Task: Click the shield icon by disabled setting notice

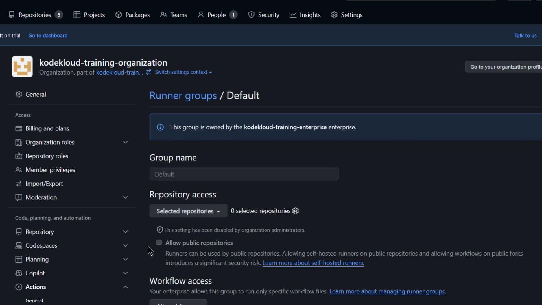Action: [x=160, y=230]
